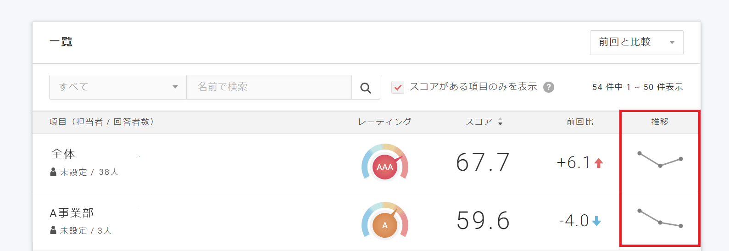Click the レーティング column header
This screenshot has height=251, width=729.
[384, 122]
